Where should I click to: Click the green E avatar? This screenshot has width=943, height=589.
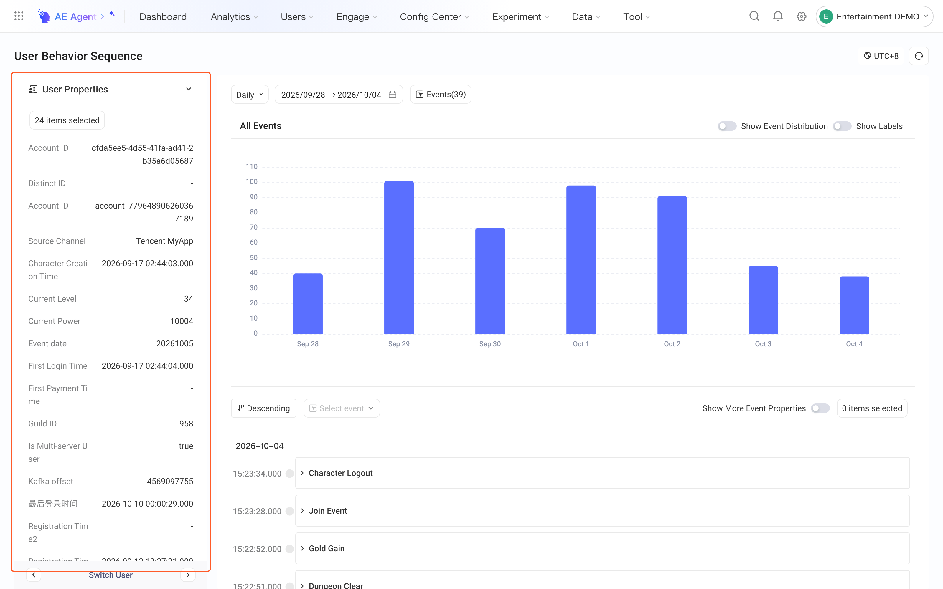pos(826,16)
